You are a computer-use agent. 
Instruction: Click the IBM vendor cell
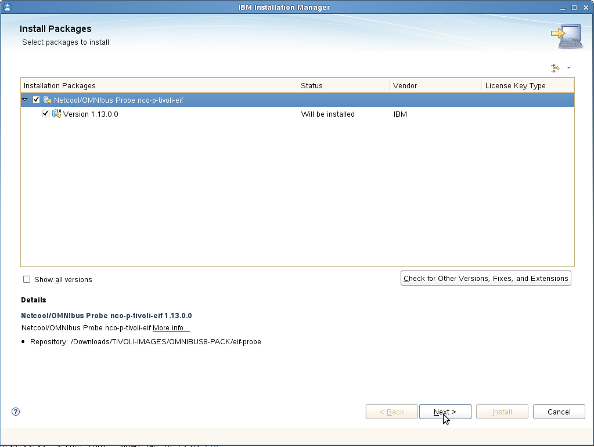(400, 114)
